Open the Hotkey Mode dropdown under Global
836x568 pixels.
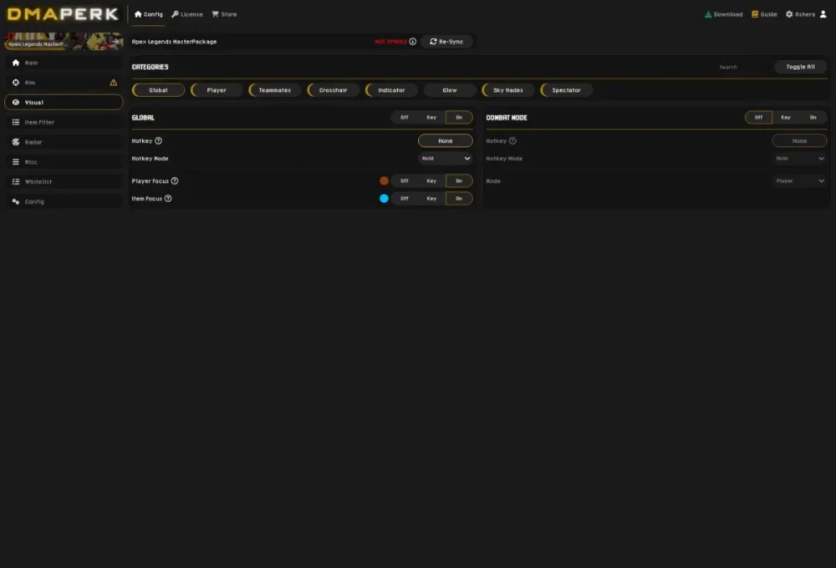click(x=445, y=158)
